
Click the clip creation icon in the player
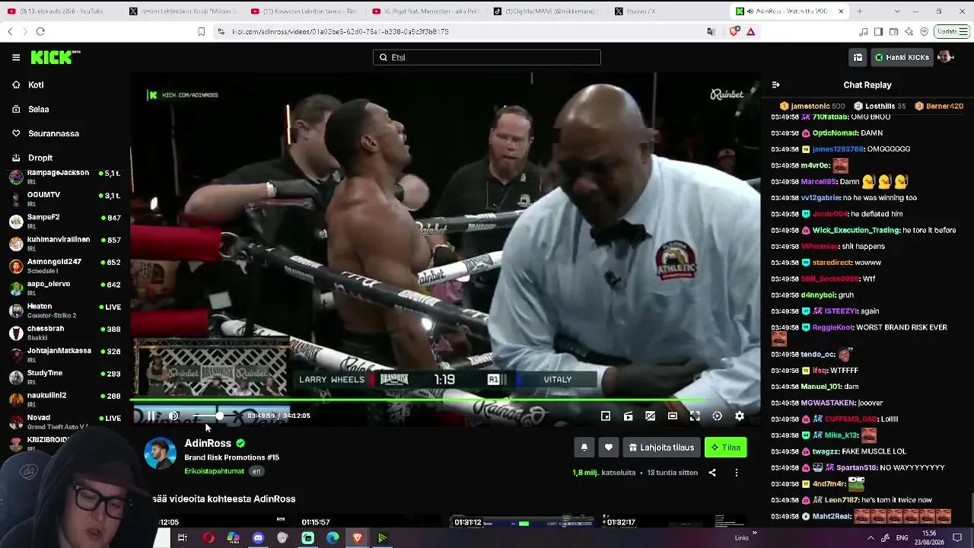(x=628, y=416)
